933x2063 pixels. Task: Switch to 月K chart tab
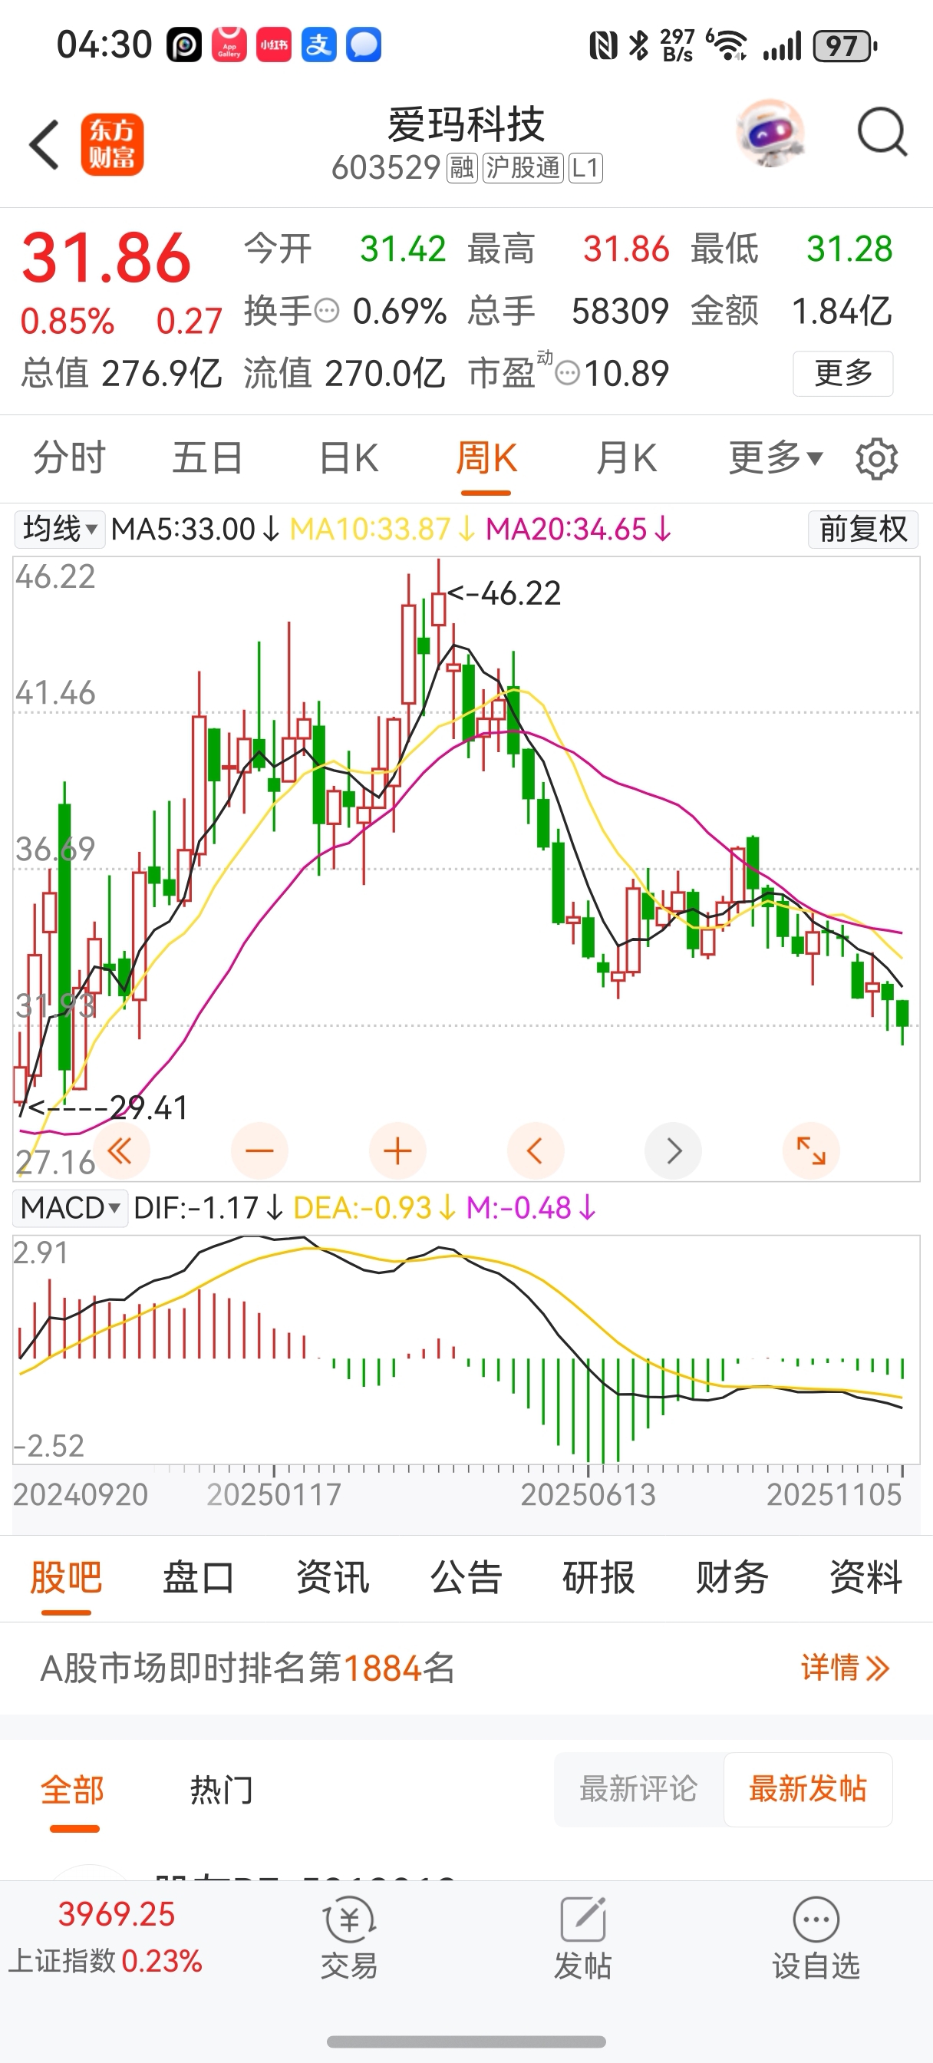point(626,458)
